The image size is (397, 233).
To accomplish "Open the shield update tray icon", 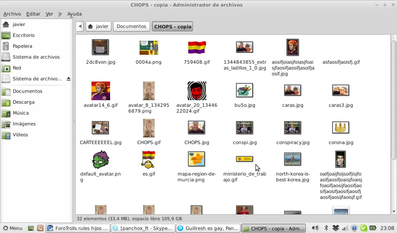I will [x=354, y=228].
